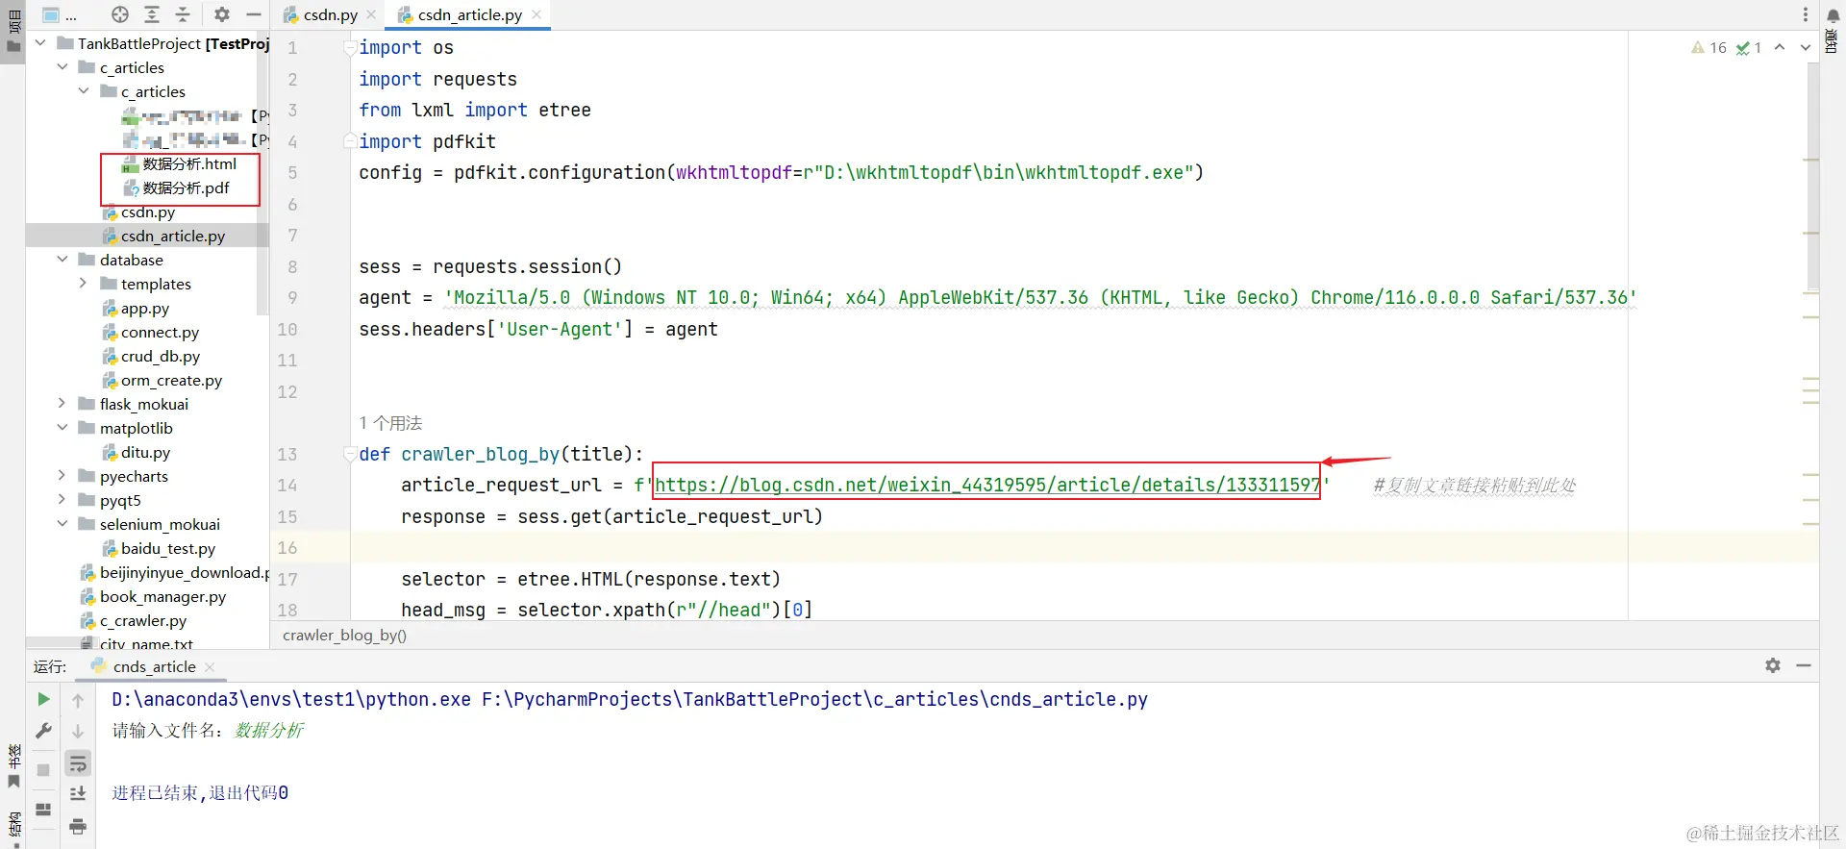Image resolution: width=1846 pixels, height=849 pixels.
Task: Fold the crawler_blog_by function at line 13
Action: tap(350, 454)
